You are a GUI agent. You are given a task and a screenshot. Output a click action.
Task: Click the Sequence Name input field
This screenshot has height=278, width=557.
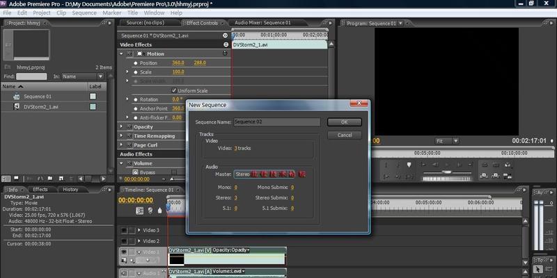[x=276, y=122]
